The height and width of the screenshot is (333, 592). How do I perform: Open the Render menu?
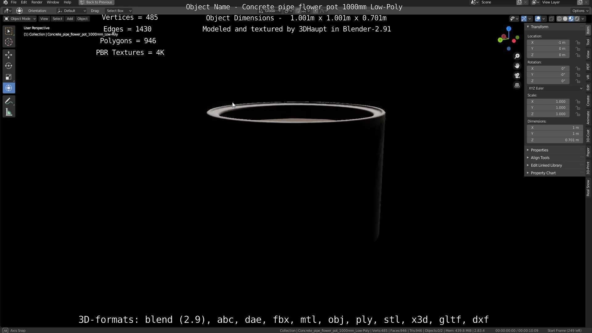tap(37, 2)
